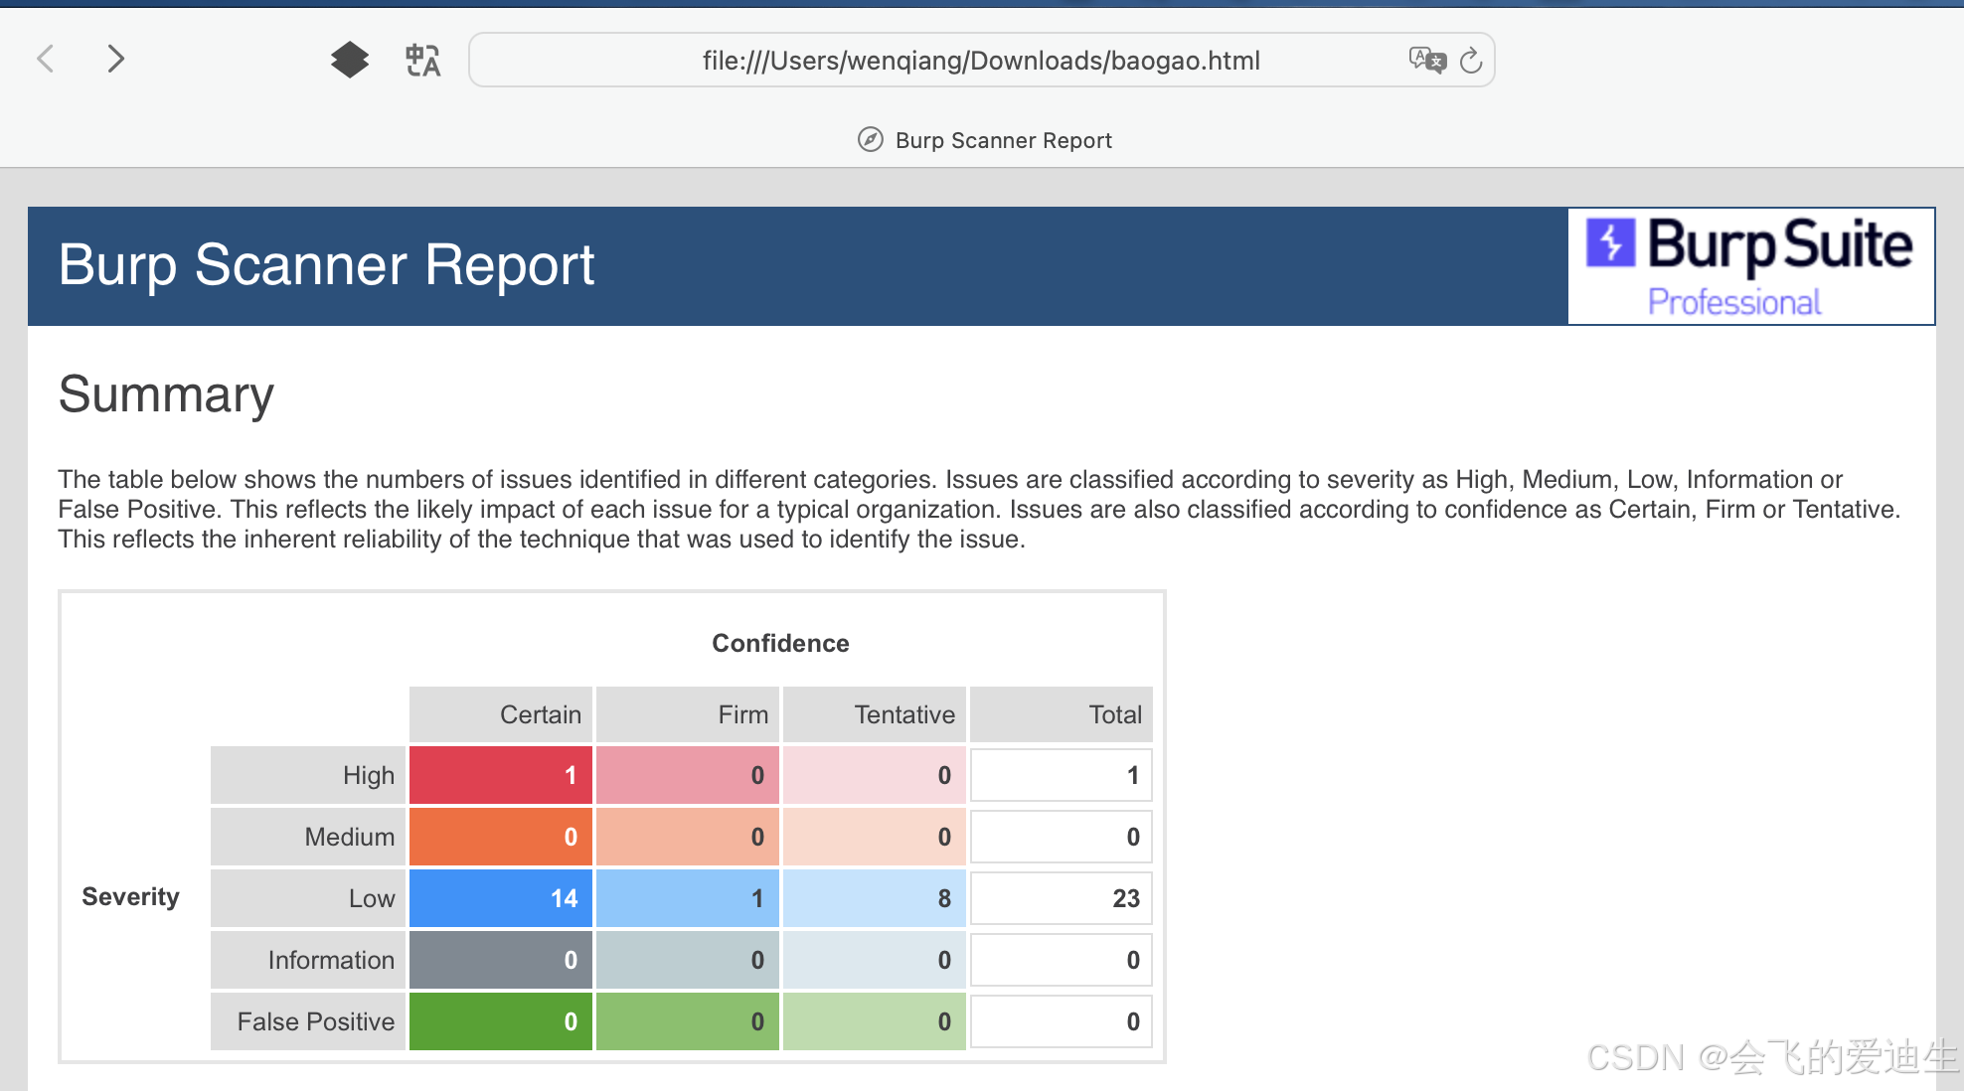
Task: Click the browser back arrow
Action: click(x=46, y=60)
